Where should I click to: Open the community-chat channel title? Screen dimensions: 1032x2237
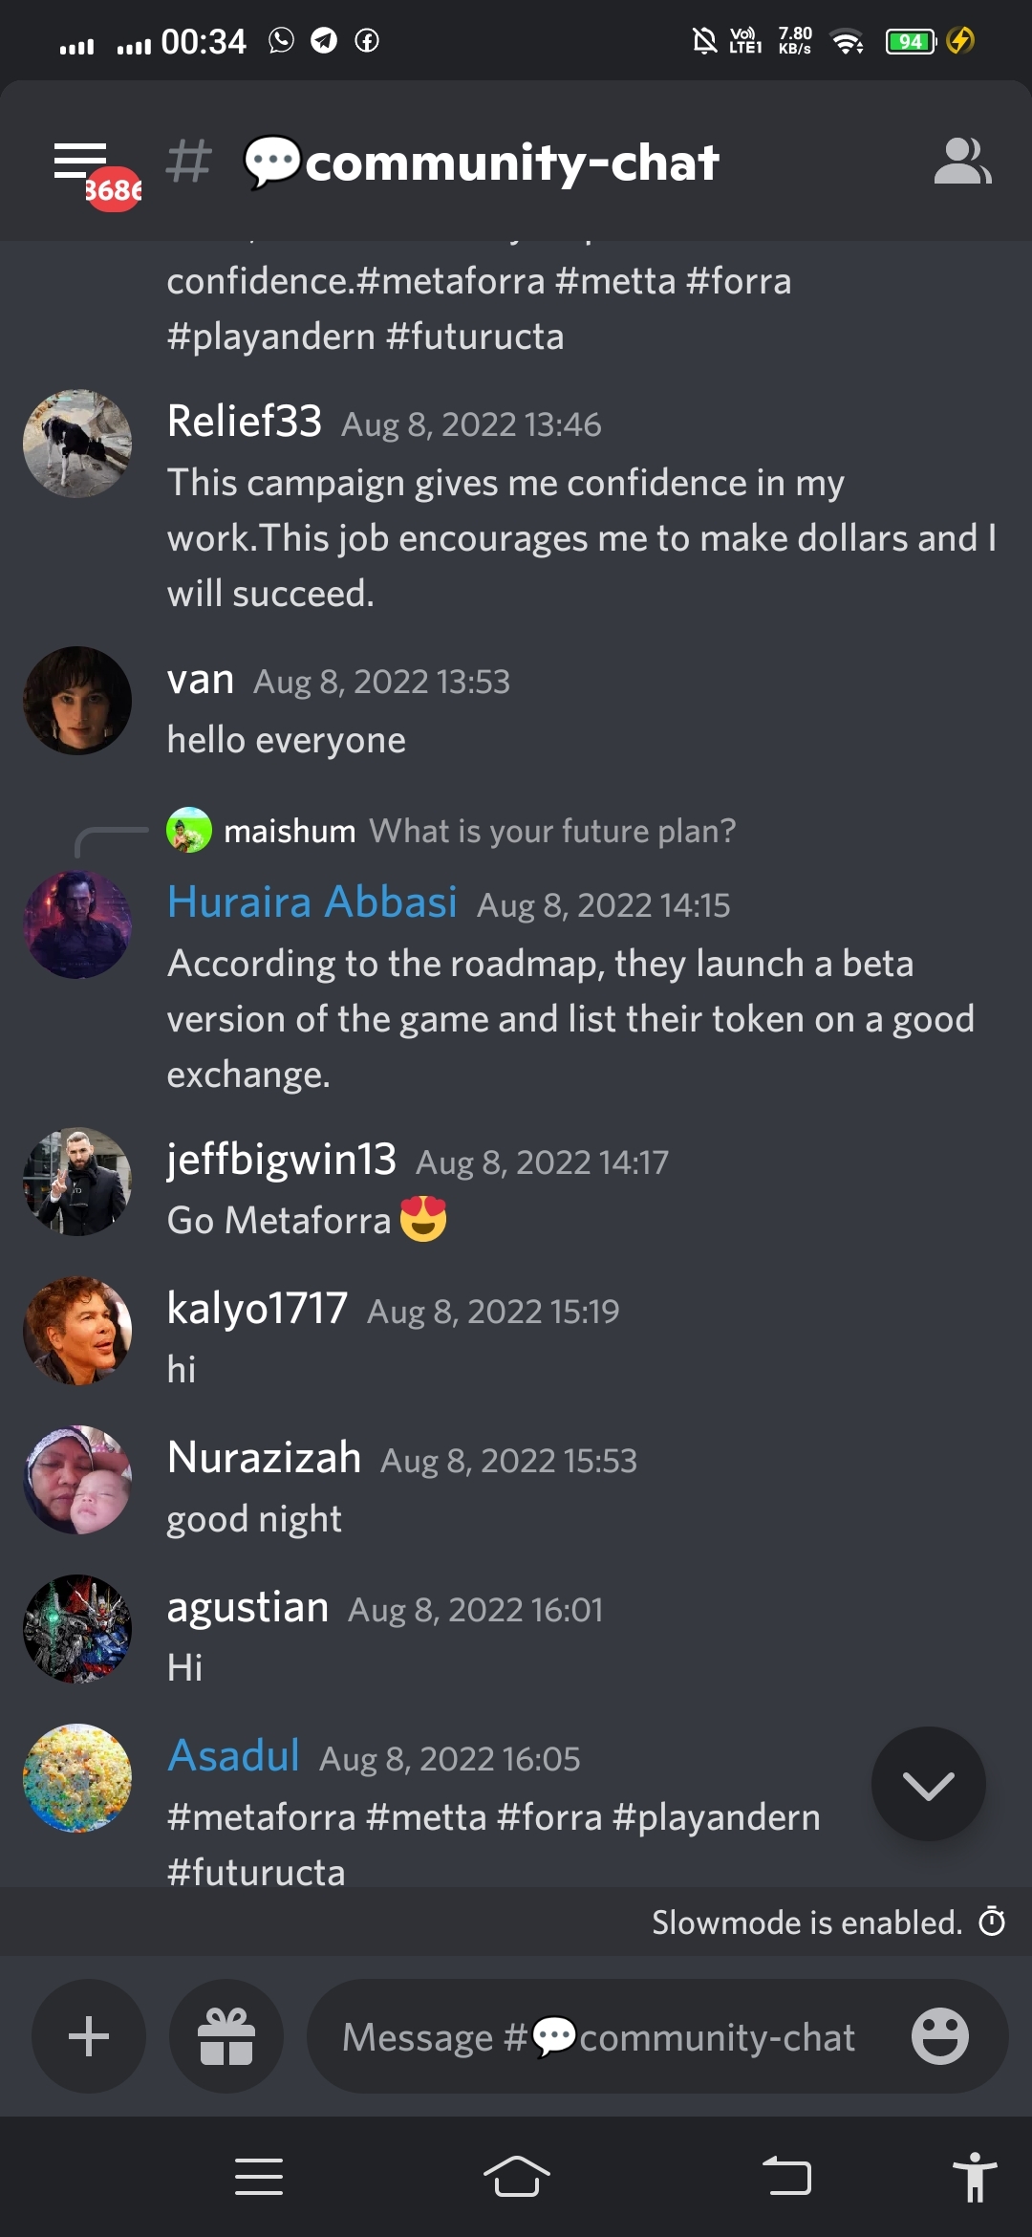click(482, 162)
